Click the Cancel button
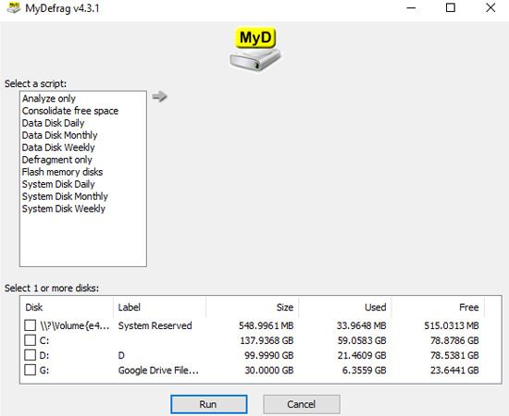509x416 pixels. (302, 404)
